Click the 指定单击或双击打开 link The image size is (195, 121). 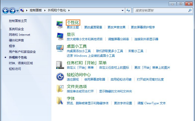coord(80,91)
